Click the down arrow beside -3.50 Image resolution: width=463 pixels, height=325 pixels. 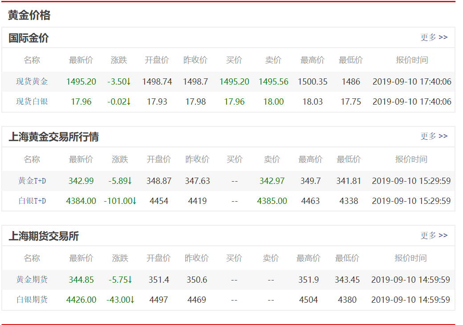[129, 82]
